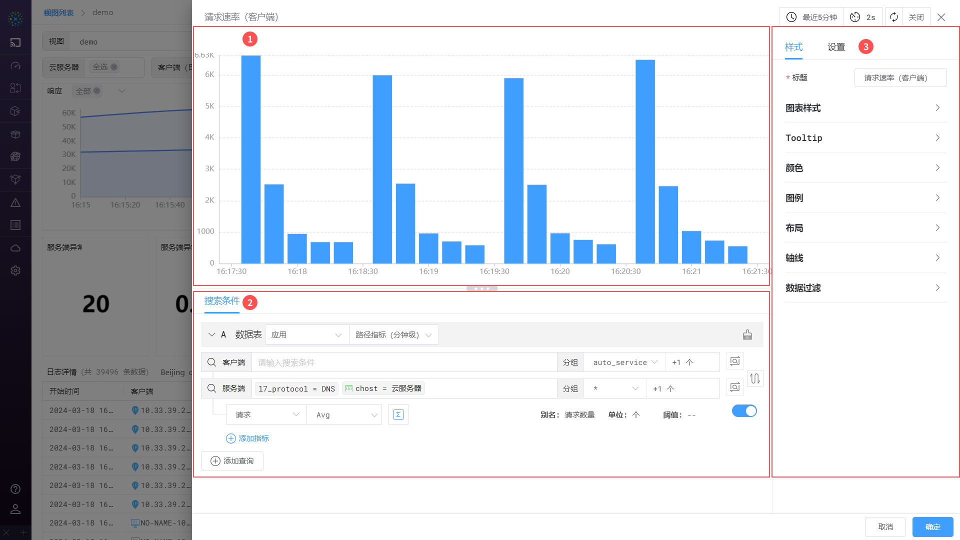The height and width of the screenshot is (540, 960).
Task: Click the 确定 confirm button
Action: [932, 527]
